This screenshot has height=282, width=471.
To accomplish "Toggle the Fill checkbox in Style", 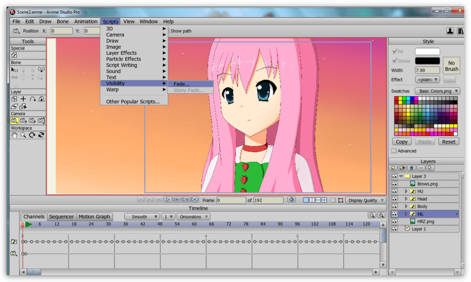I will coord(395,51).
